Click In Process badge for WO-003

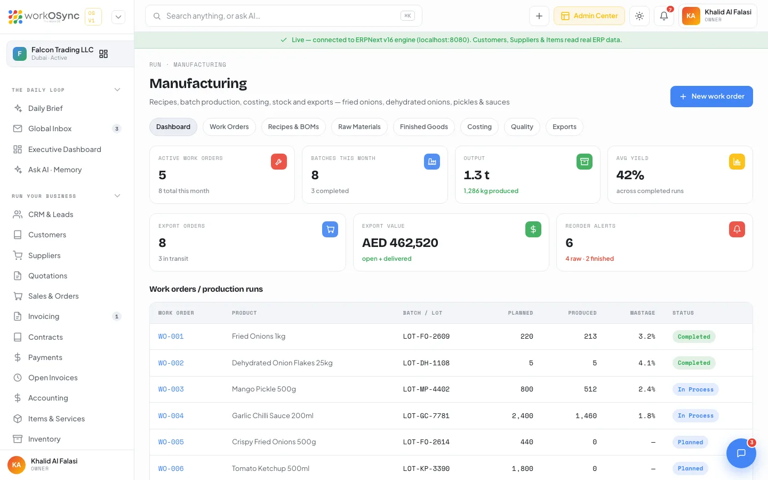pos(695,389)
